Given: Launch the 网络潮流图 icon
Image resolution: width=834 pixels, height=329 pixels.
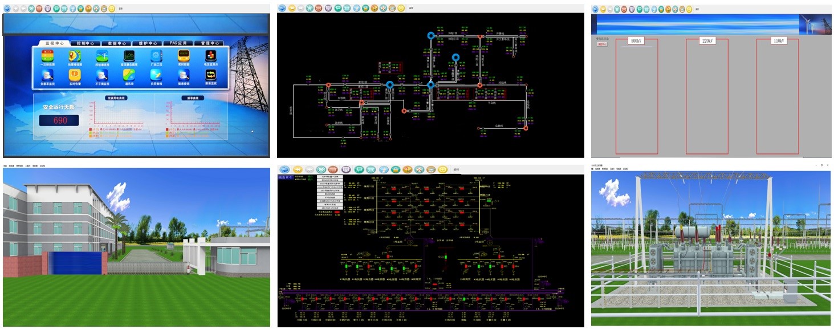Looking at the screenshot, I should tap(102, 56).
